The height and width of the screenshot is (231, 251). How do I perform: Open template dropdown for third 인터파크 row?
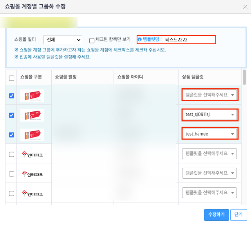click(209, 193)
